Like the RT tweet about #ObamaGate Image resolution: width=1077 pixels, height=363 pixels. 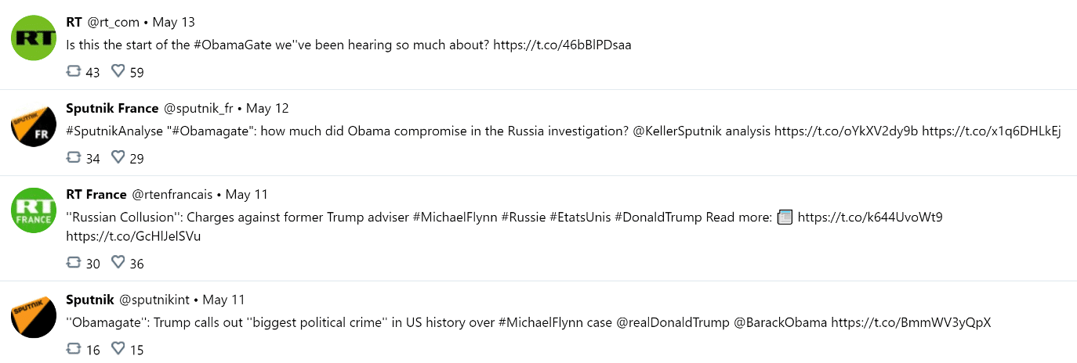point(118,71)
